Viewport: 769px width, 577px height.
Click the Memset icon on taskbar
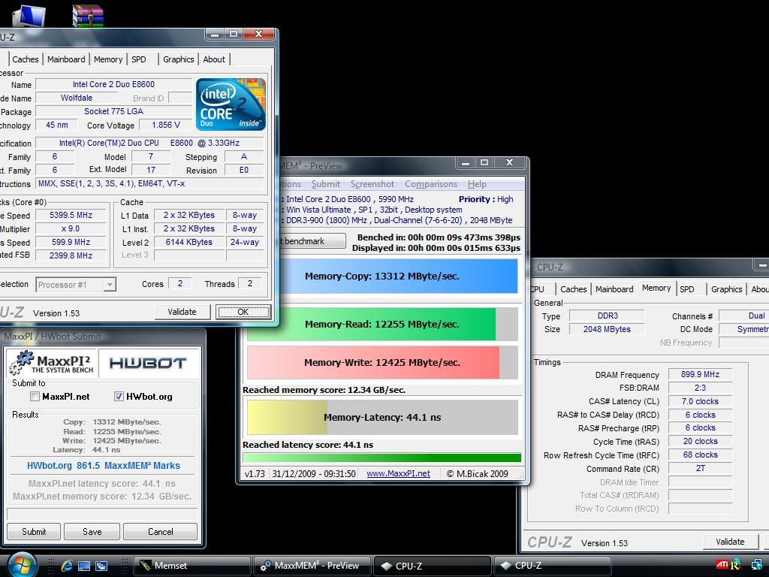coord(145,566)
